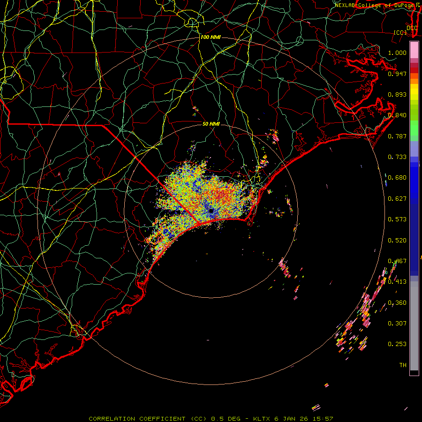Click the 0.840 legend value
This screenshot has width=422, height=422.
tap(397, 115)
